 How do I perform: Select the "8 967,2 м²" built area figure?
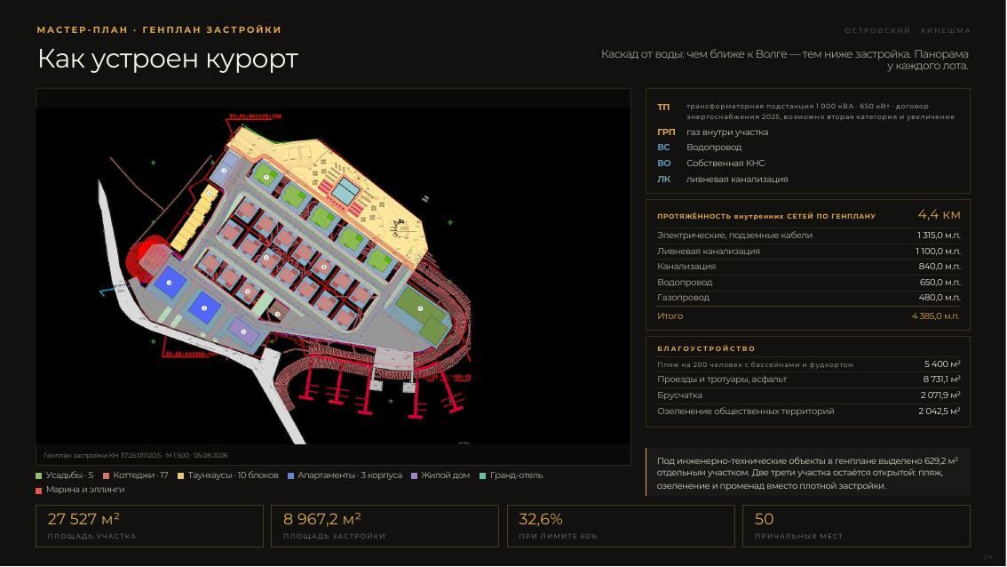tap(321, 519)
